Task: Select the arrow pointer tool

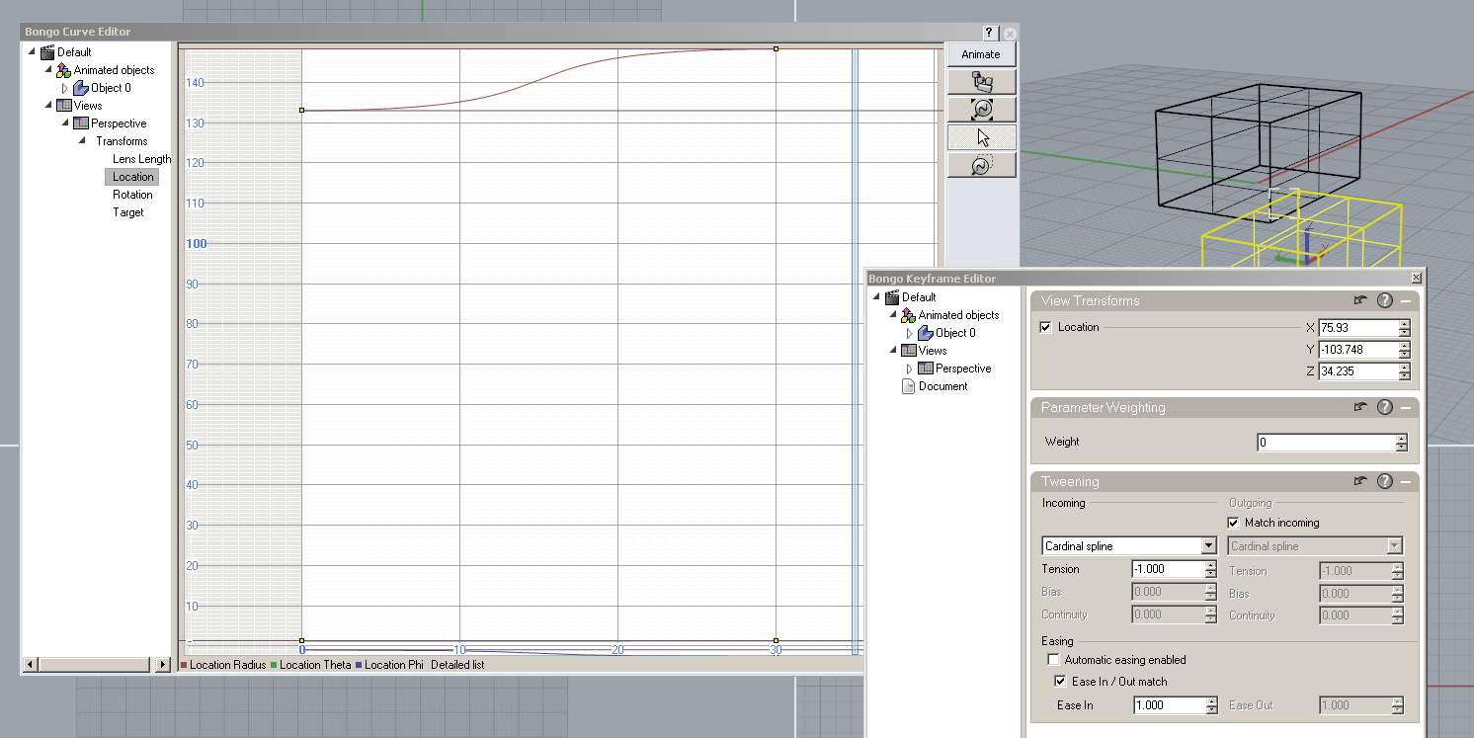Action: coord(981,137)
